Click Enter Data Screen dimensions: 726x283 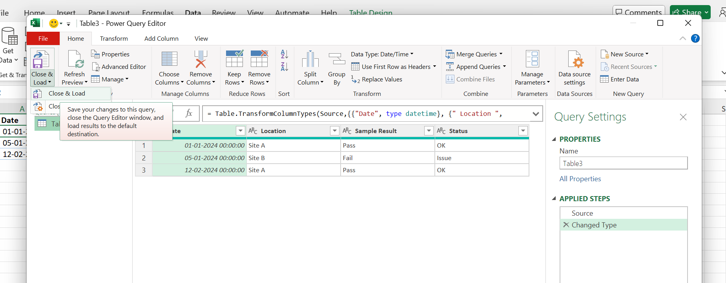pyautogui.click(x=620, y=79)
